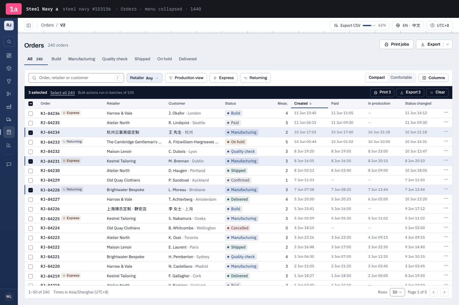Viewport: 459px width, 305px height.
Task: Focus the order, retailer or customer search field
Action: coord(76,78)
